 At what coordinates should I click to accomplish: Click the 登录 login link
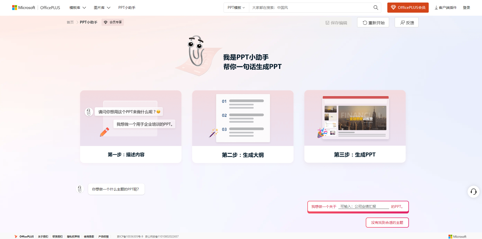click(x=467, y=8)
